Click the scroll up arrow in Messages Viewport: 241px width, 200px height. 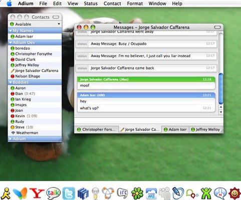click(221, 107)
